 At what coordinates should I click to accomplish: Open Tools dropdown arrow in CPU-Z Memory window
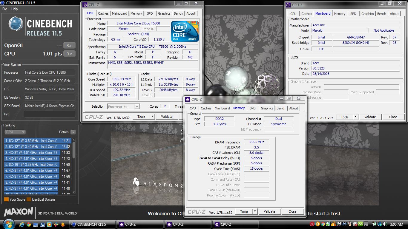tap(255, 212)
